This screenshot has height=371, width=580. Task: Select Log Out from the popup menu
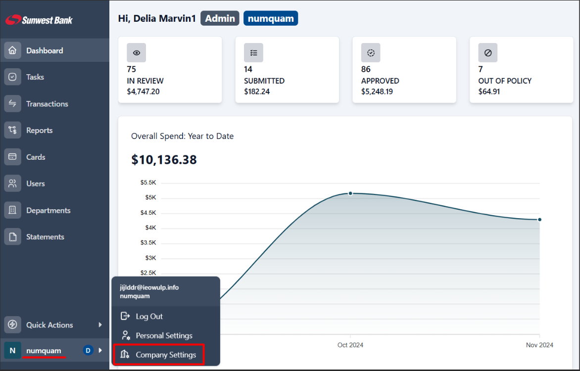pyautogui.click(x=166, y=316)
